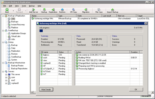This screenshot has width=155, height=99.
Task: Select the 'Sicherung wichtige VMs' job row
Action: point(92,19)
